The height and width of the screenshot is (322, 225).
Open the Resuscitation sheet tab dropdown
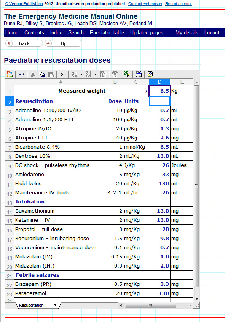coord(55,305)
